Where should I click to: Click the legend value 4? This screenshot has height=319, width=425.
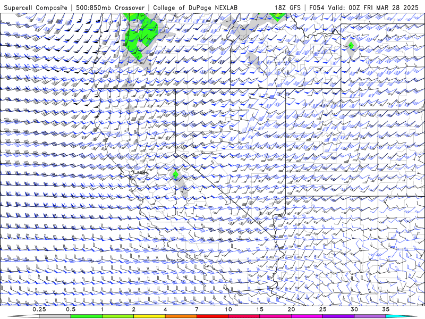[165, 309]
